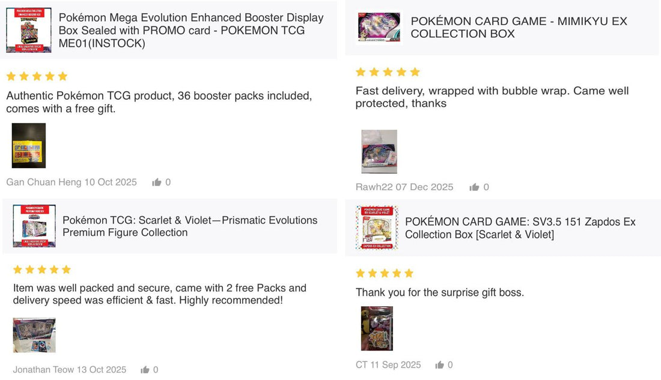View CT's surprise gift review photo
Screen dimensions: 661x380
(377, 328)
